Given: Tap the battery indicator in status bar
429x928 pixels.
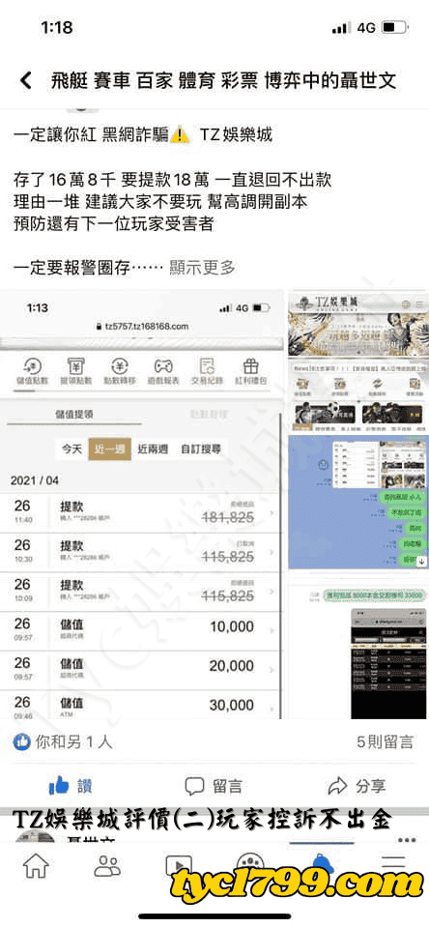Looking at the screenshot, I should point(394,27).
